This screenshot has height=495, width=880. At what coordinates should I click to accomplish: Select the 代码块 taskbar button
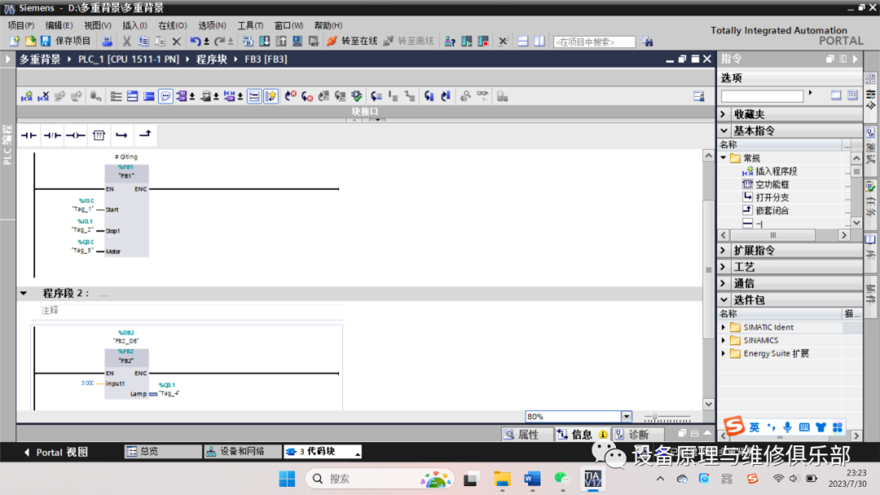[x=322, y=451]
